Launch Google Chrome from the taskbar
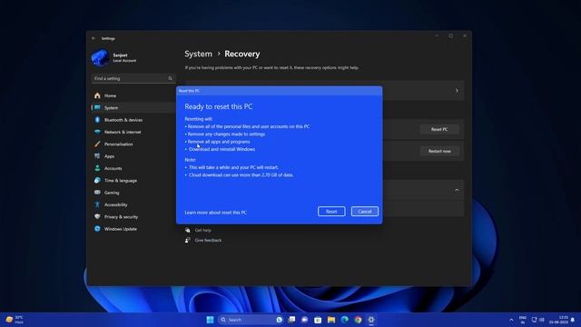 click(358, 320)
